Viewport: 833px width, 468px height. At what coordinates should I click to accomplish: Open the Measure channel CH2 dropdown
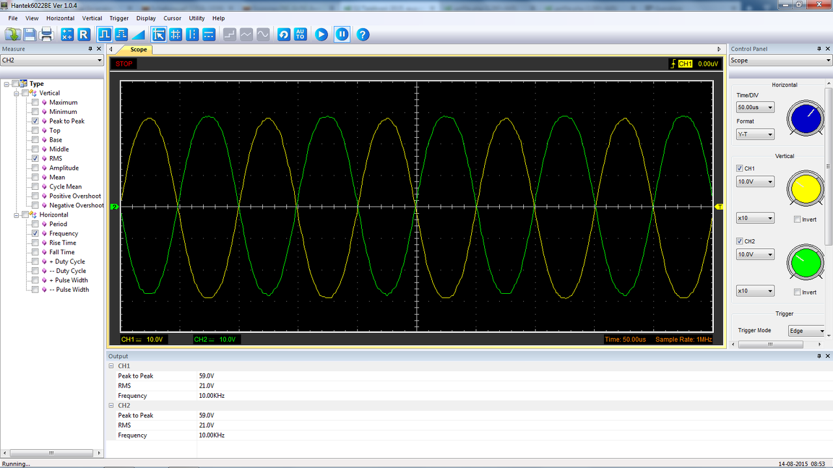(52, 60)
